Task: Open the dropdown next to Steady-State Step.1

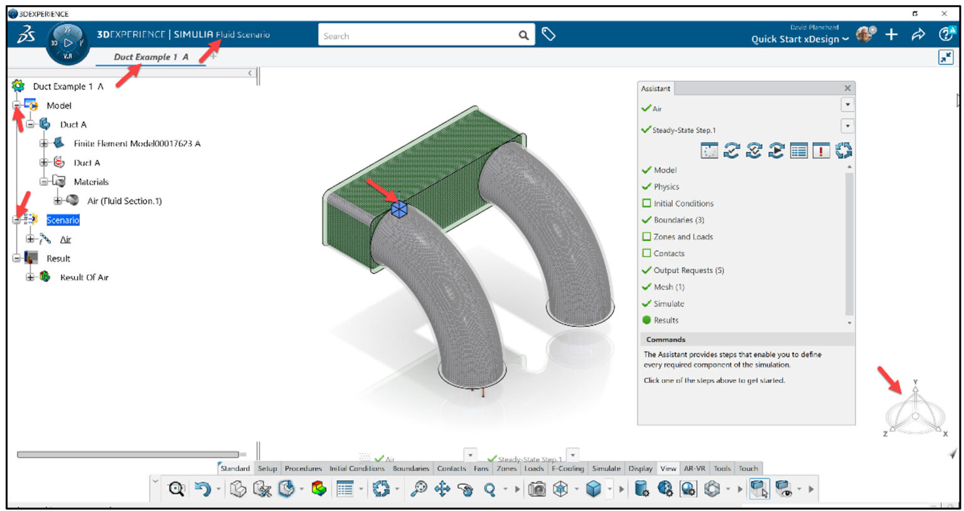Action: coord(847,126)
